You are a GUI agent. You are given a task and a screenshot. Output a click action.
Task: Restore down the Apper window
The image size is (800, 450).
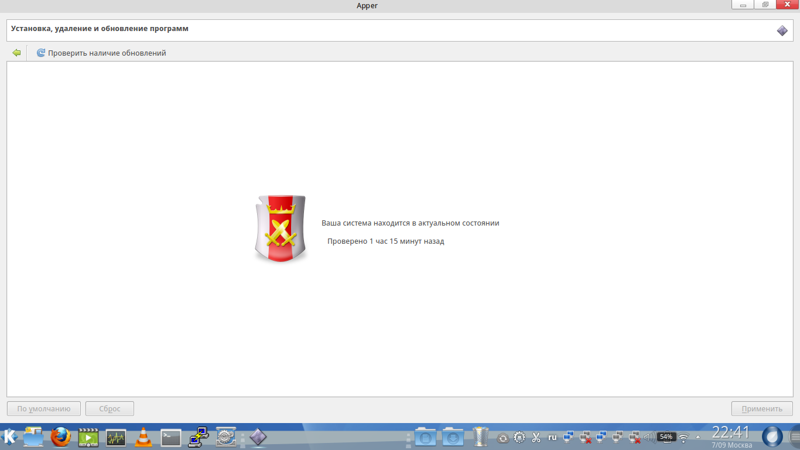pyautogui.click(x=765, y=5)
